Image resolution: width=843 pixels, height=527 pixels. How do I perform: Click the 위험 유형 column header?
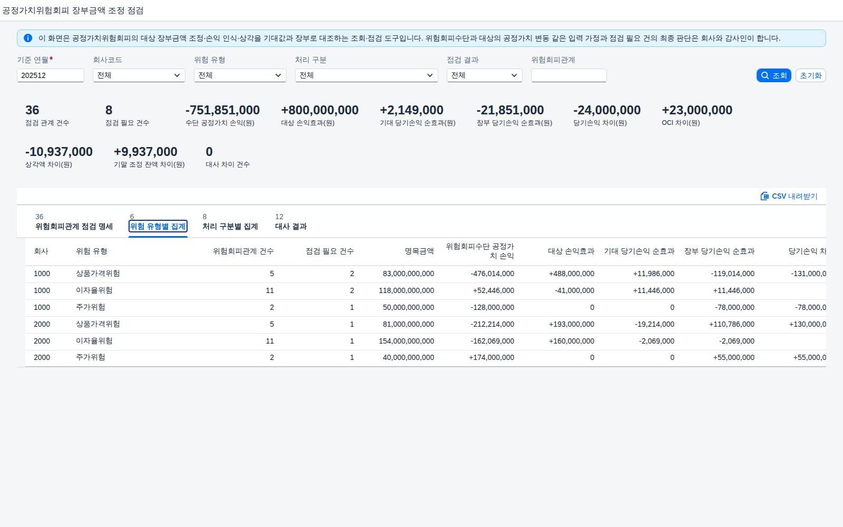pyautogui.click(x=92, y=251)
